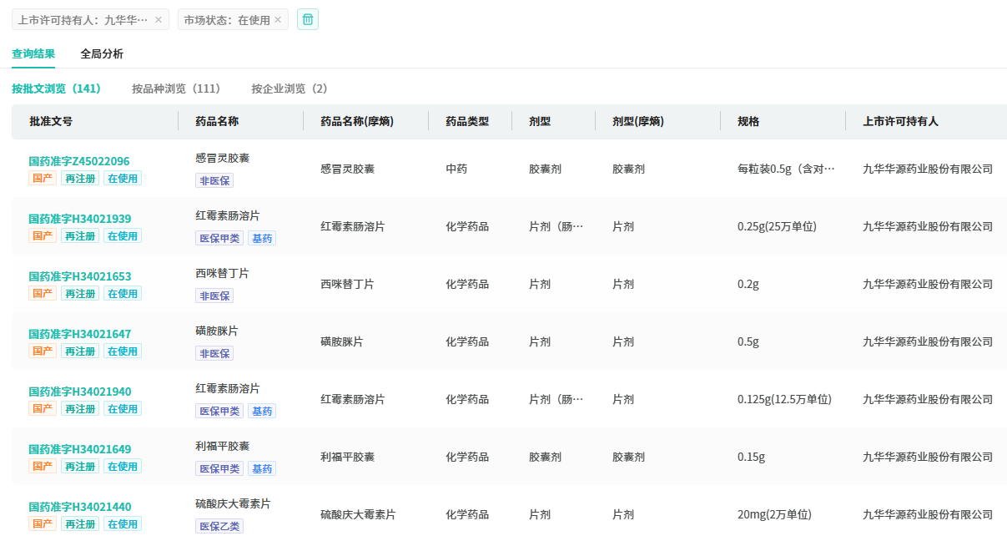Select 按批文浏览 (141) view
The width and height of the screenshot is (1007, 541).
[x=56, y=88]
